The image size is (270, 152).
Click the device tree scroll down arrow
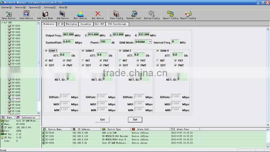39,113
